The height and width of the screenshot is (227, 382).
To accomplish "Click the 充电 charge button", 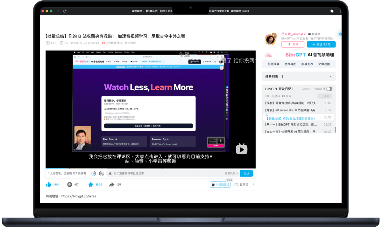I will pos(293,45).
